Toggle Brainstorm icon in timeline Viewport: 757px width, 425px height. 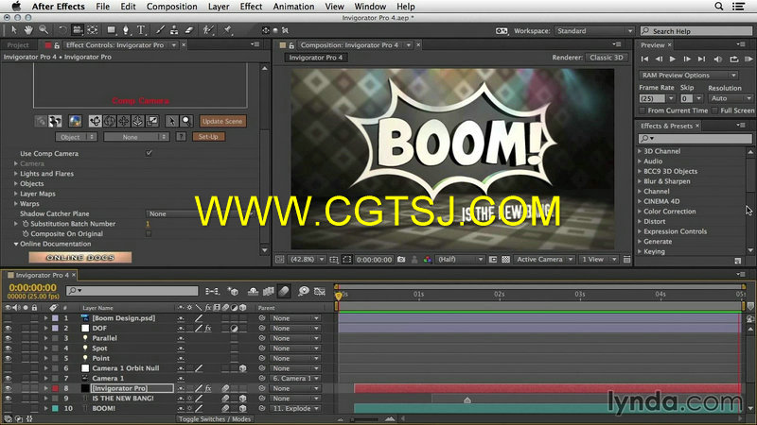click(303, 291)
